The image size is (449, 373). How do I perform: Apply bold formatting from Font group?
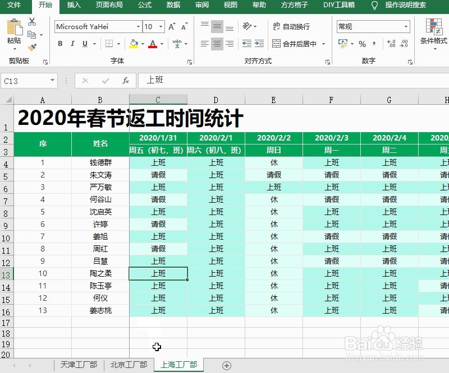click(x=61, y=43)
